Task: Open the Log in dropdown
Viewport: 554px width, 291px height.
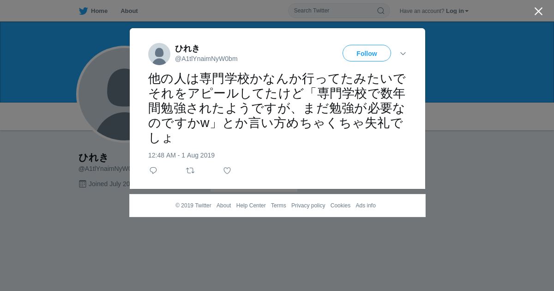Action: (457, 11)
